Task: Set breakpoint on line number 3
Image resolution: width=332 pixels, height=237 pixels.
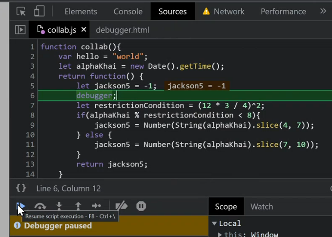Action: pyautogui.click(x=32, y=66)
